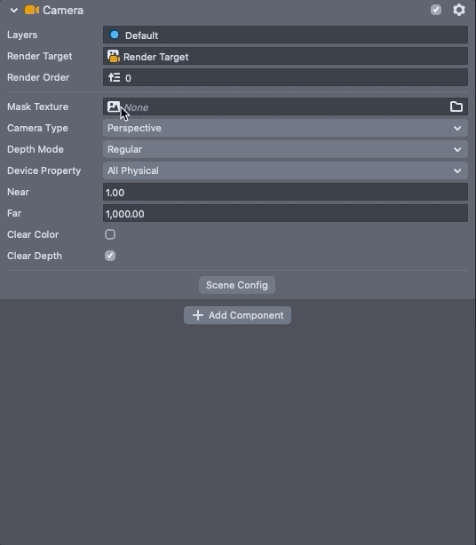Open the Depth Mode Regular dropdown
The width and height of the screenshot is (476, 545).
pos(285,149)
